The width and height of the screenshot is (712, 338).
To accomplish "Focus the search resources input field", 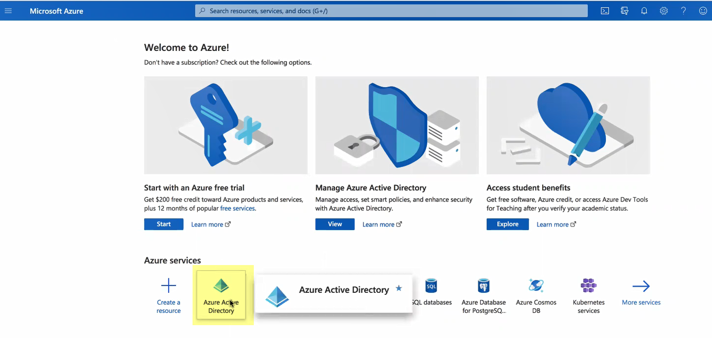I will [x=391, y=11].
